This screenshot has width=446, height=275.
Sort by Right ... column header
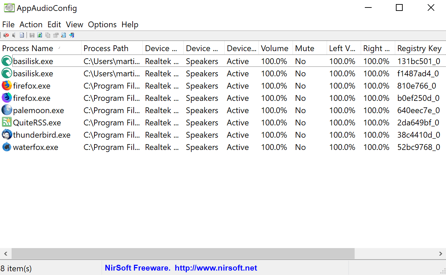(378, 48)
